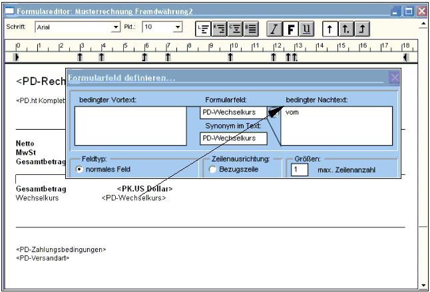Toggle italic formatting in the toolbar
Screen dimensions: 430x292
click(x=274, y=29)
